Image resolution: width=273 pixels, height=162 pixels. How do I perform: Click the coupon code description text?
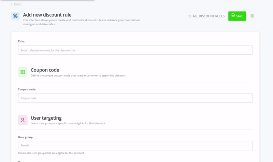click(78, 76)
